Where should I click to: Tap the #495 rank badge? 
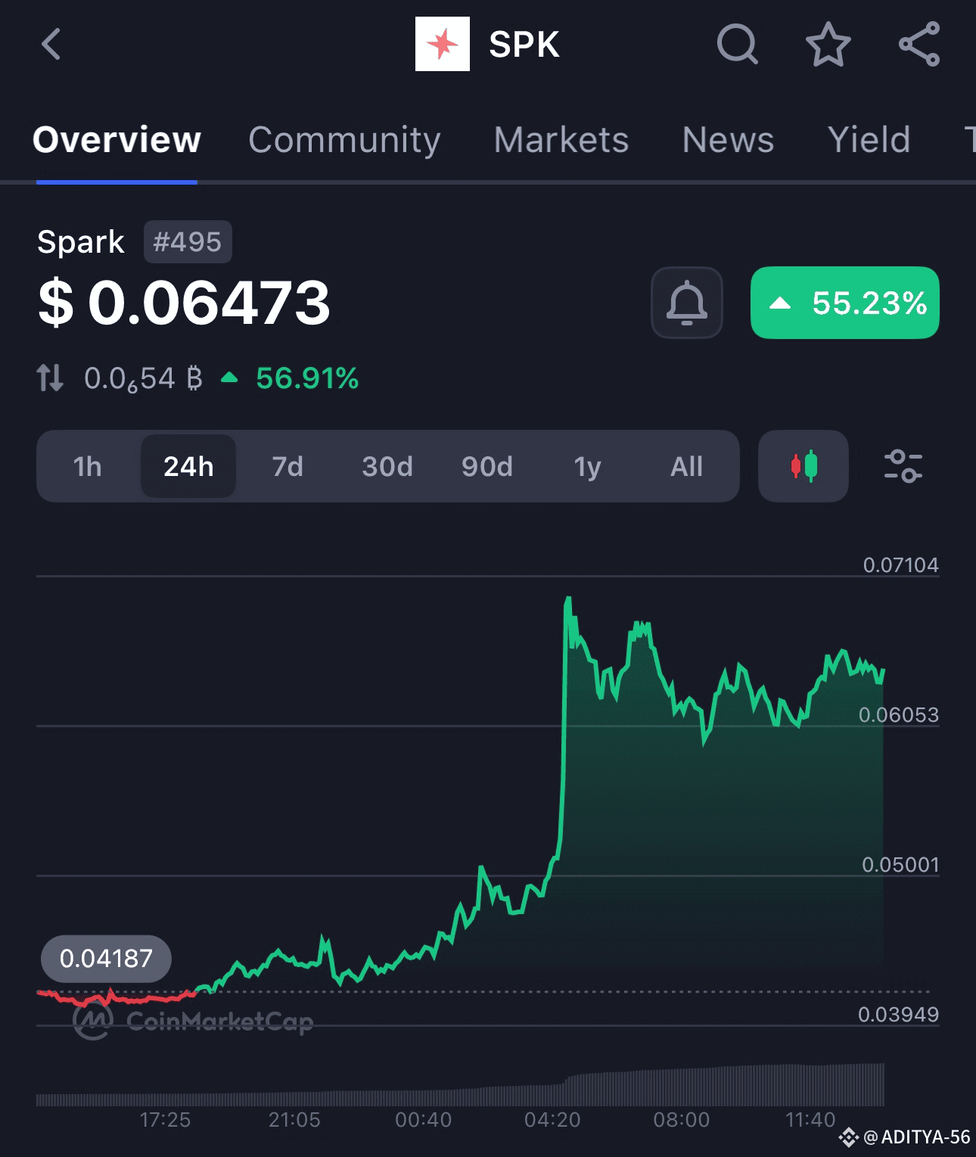click(188, 242)
